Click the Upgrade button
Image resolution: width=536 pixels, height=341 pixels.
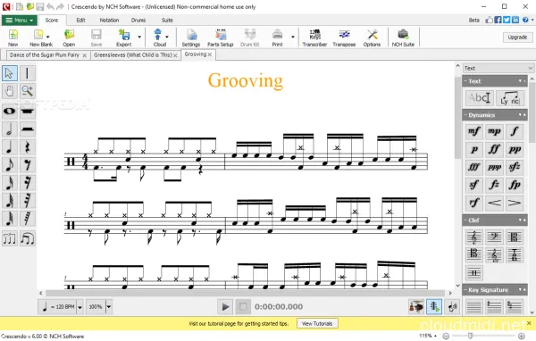point(517,37)
